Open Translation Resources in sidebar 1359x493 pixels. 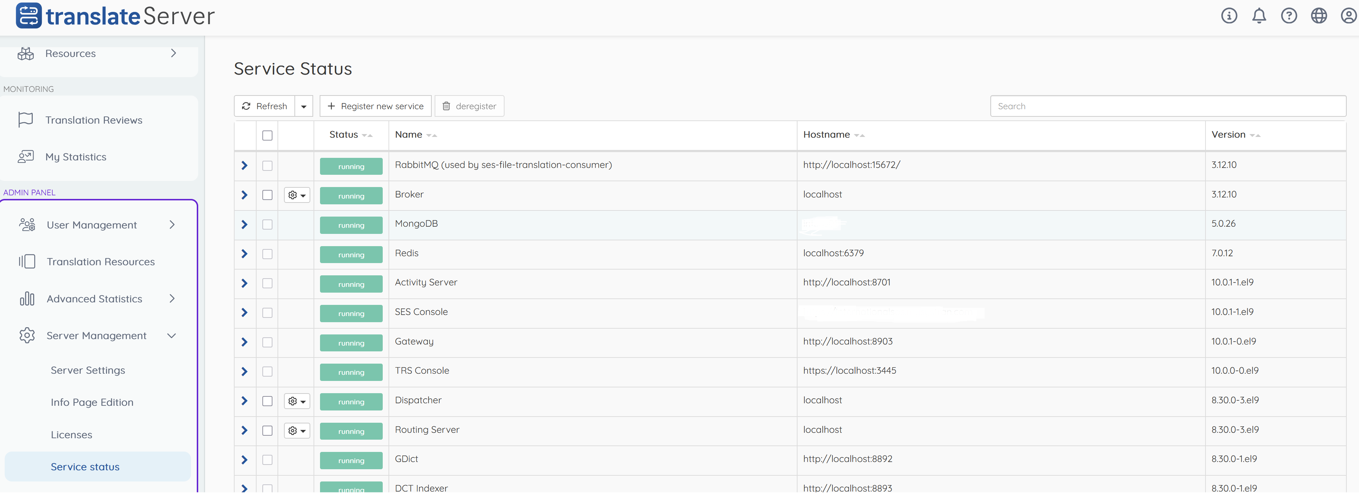click(x=101, y=262)
